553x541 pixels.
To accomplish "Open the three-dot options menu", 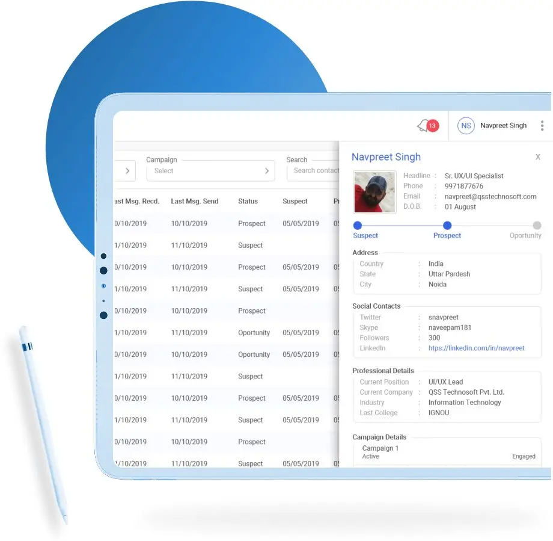I will 542,126.
